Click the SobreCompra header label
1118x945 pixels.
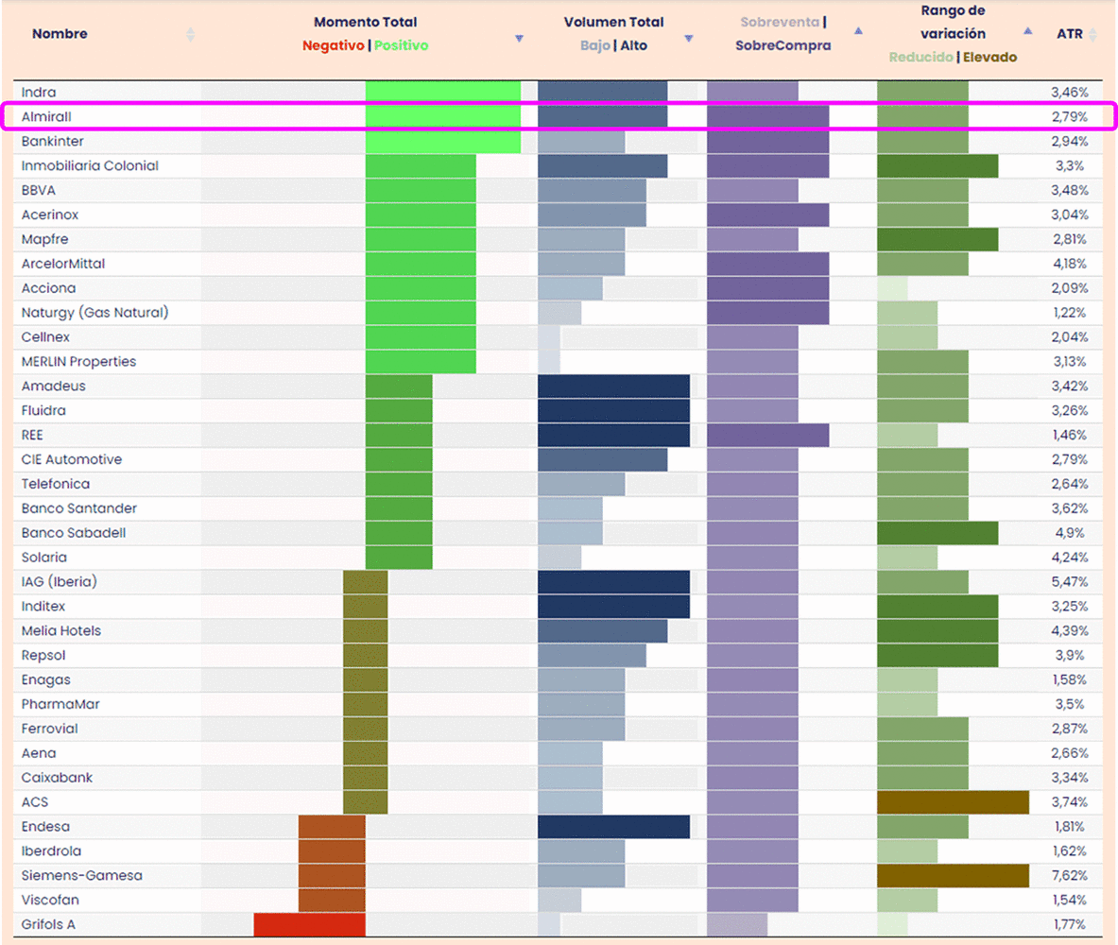[x=783, y=45]
